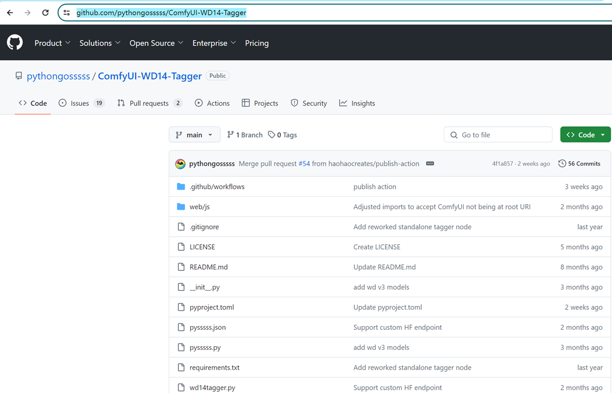
Task: Open GitHub homepage via the logo icon
Action: [x=14, y=43]
